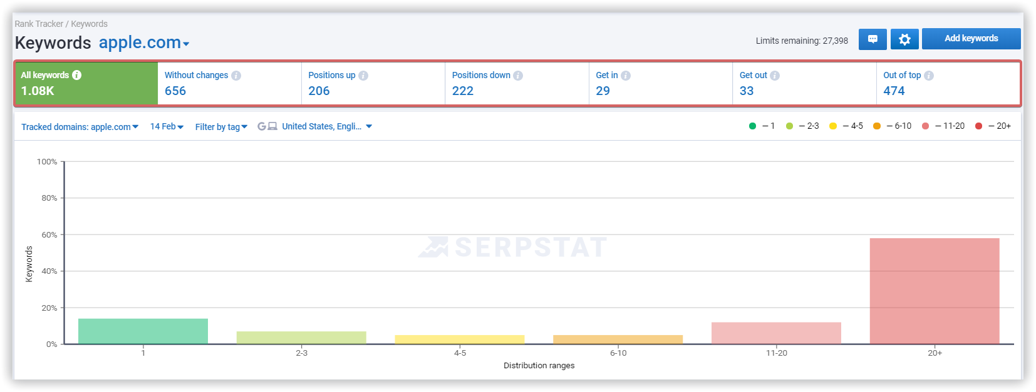Click the desktop device icon
1036x392 pixels.
pos(272,126)
